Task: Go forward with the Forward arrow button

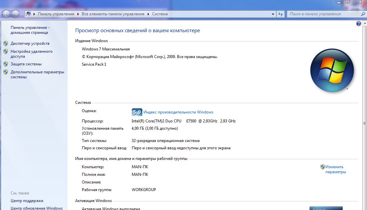Action: [15, 14]
